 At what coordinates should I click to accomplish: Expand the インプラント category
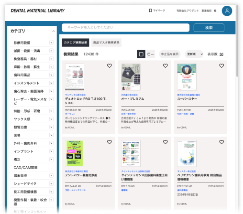point(51,151)
